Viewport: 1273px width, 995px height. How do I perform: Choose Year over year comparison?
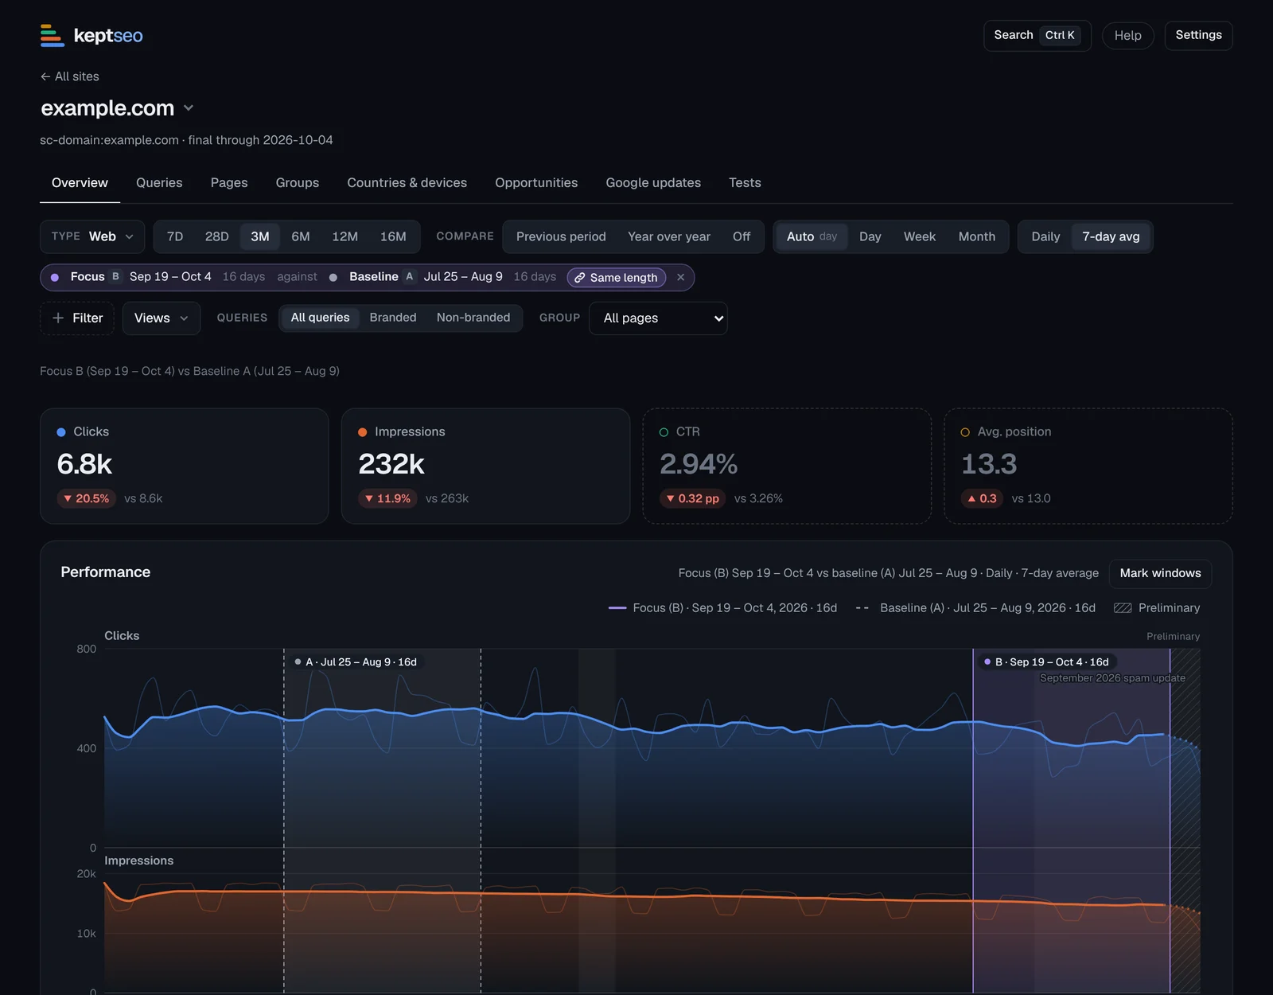pos(669,236)
